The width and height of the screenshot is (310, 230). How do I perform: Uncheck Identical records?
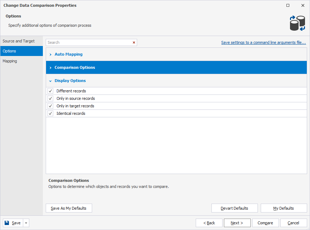click(x=50, y=113)
